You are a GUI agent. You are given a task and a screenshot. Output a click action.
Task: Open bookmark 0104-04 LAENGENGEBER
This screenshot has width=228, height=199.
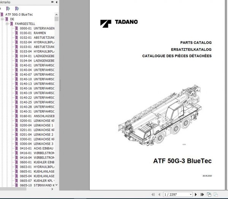pyautogui.click(x=37, y=61)
